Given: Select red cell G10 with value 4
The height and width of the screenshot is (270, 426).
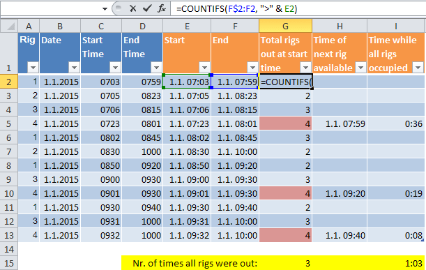Looking at the screenshot, I should (286, 193).
